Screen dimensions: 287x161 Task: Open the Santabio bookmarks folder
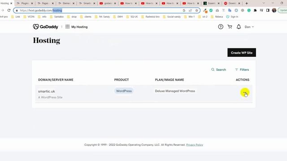tap(57, 17)
